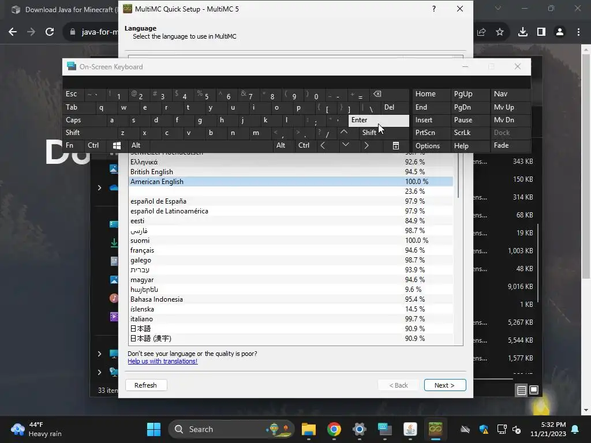
Task: Open Google Chrome from taskbar
Action: click(x=334, y=429)
